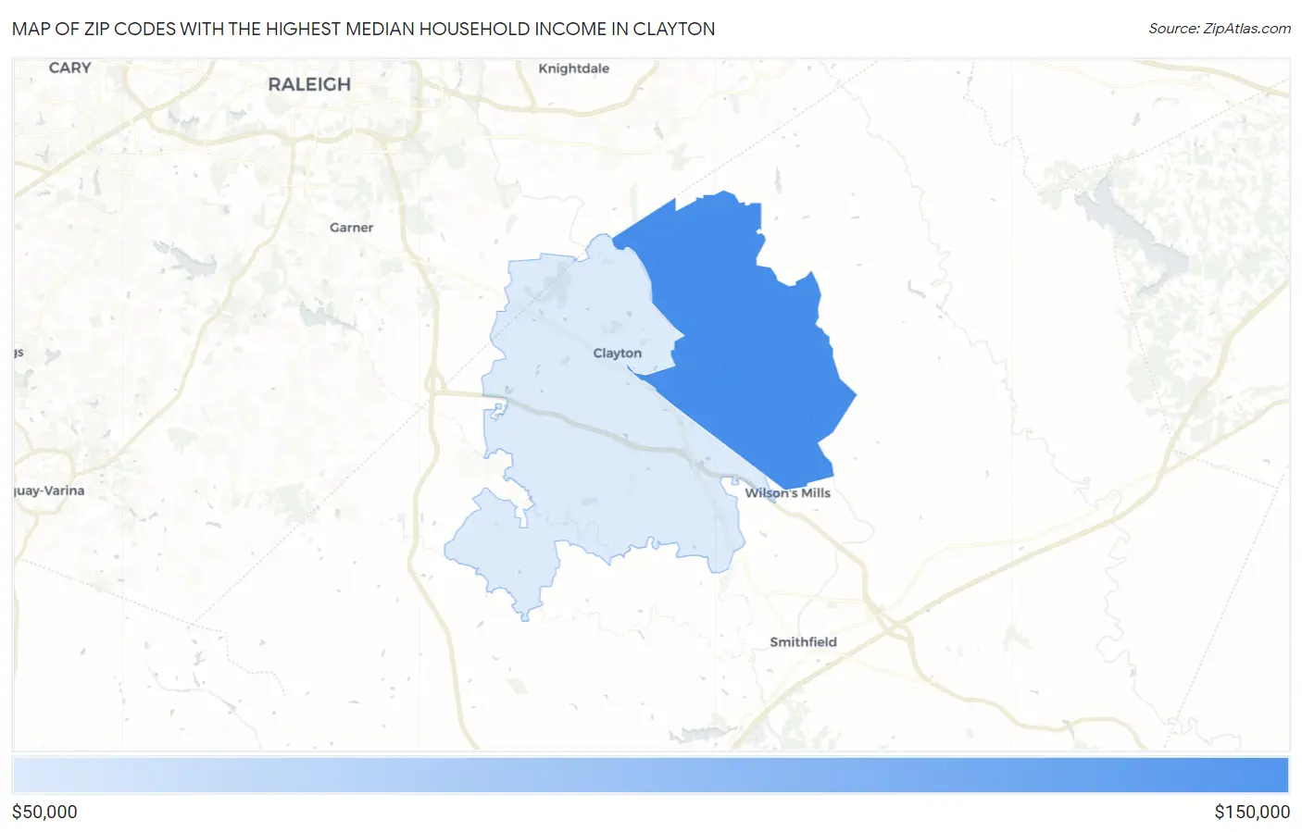Click the map title heading text
The image size is (1302, 832).
pos(364,29)
